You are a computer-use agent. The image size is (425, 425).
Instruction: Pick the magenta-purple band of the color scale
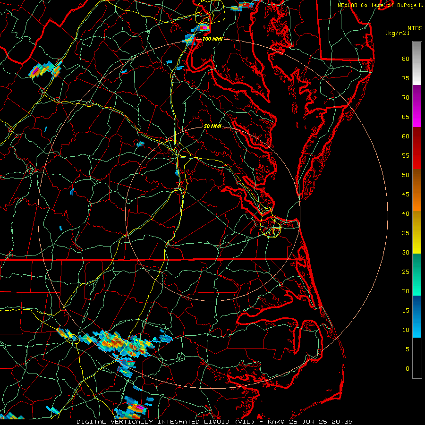(x=417, y=106)
